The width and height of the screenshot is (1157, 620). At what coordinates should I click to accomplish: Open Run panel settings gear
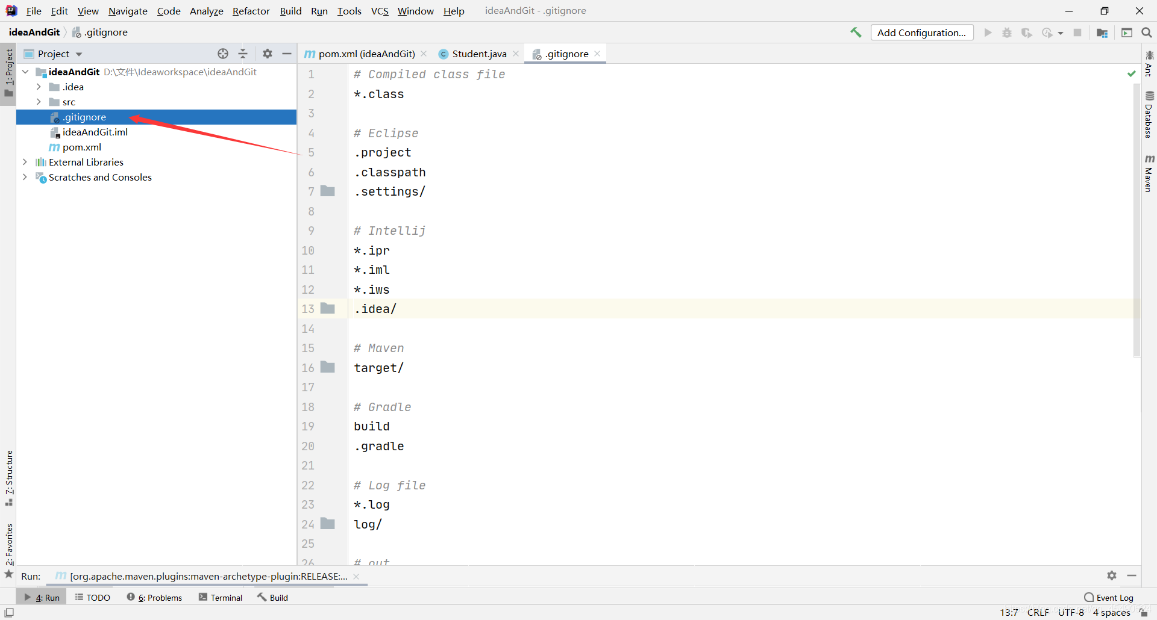click(1112, 575)
